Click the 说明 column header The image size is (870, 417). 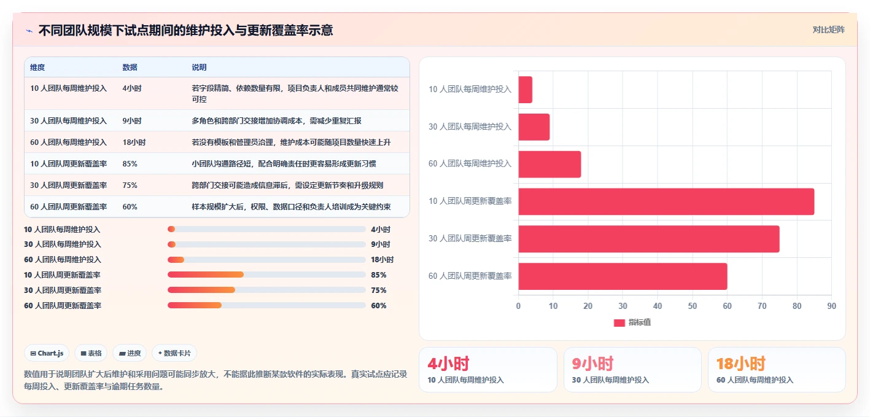[199, 67]
